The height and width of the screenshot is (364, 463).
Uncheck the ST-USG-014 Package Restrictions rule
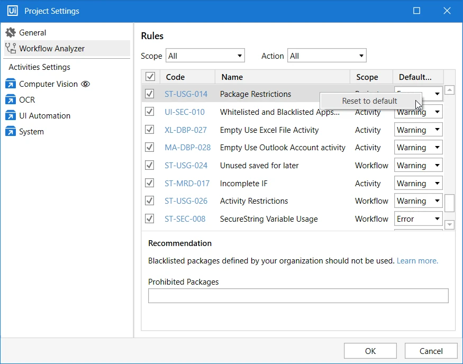tap(149, 94)
